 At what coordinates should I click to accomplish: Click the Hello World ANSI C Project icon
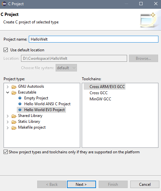point(20,104)
